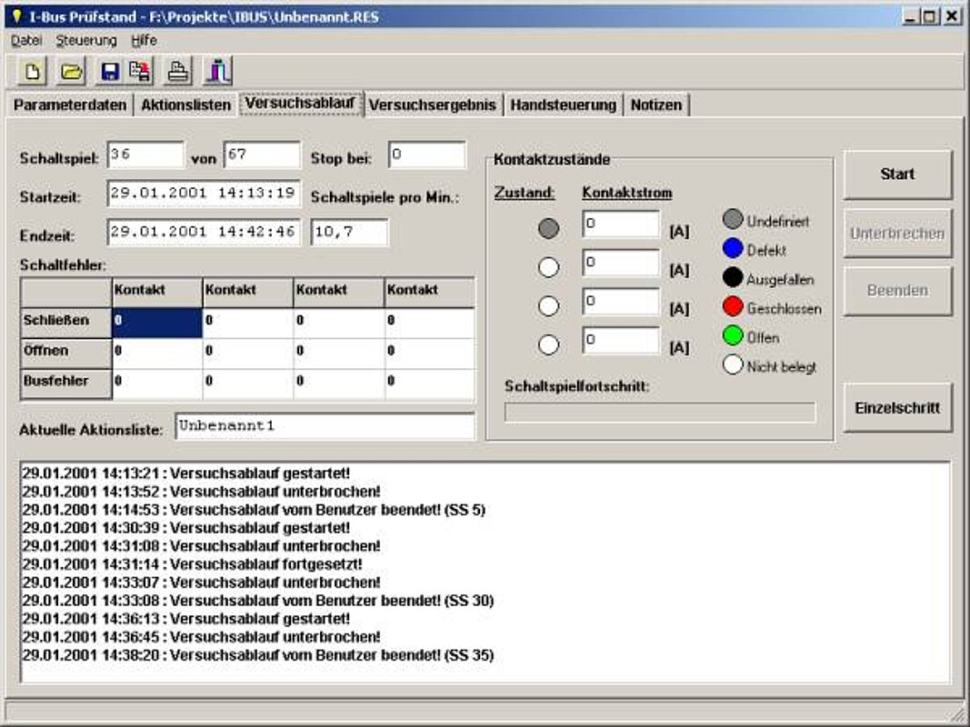Open the Hilfe menu
Screen dimensions: 970x727
[x=145, y=41]
